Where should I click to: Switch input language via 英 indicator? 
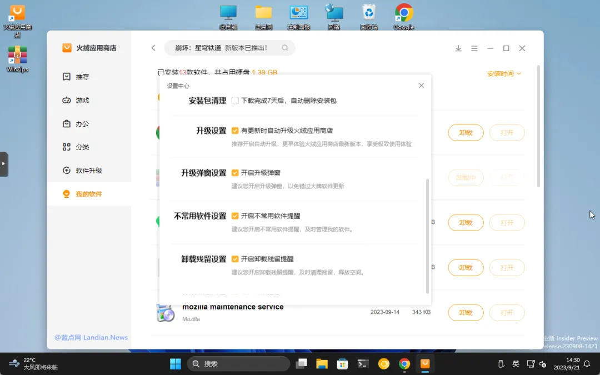tap(516, 363)
